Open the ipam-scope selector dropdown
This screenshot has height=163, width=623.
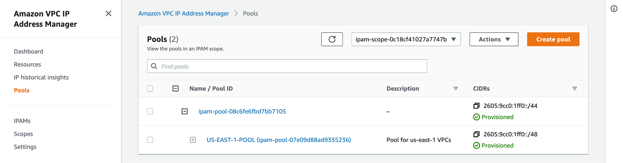[406, 39]
